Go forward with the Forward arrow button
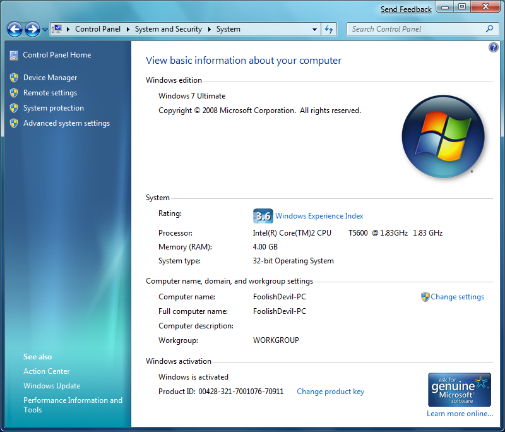The image size is (505, 432). pyautogui.click(x=33, y=29)
